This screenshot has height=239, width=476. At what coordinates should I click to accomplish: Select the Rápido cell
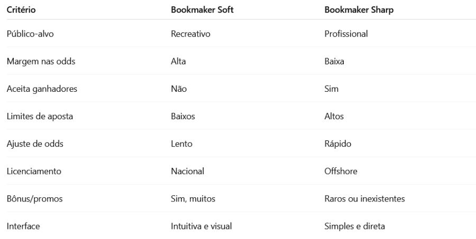tap(337, 144)
